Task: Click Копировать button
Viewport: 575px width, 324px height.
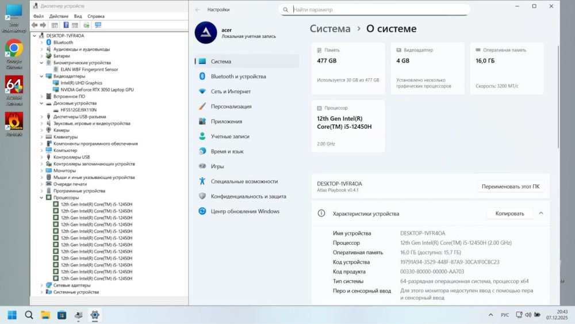Action: 509,213
